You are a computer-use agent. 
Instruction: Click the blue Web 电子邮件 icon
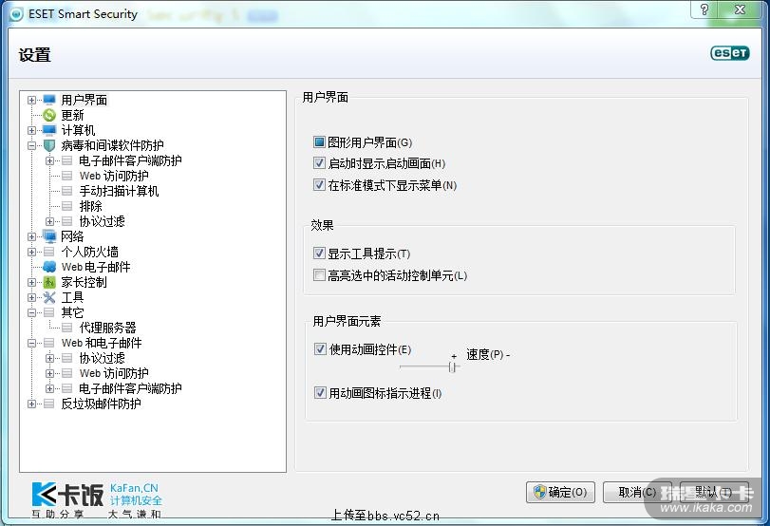point(49,267)
